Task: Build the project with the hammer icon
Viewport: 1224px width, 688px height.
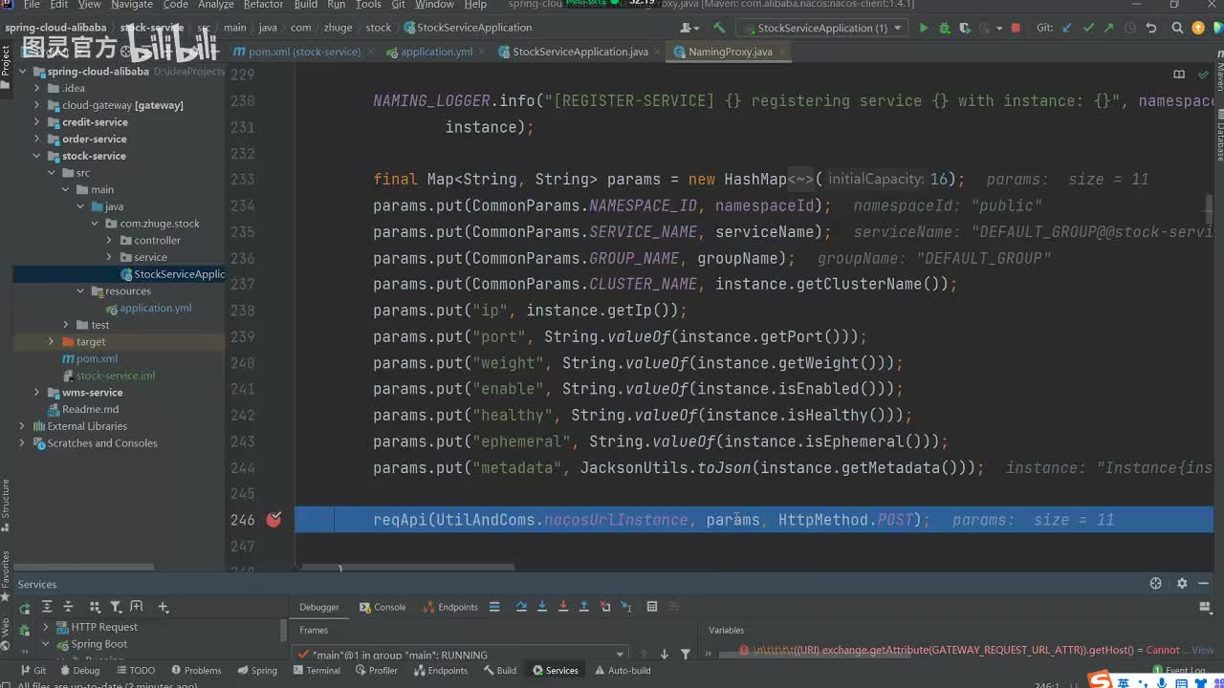Action: click(719, 28)
